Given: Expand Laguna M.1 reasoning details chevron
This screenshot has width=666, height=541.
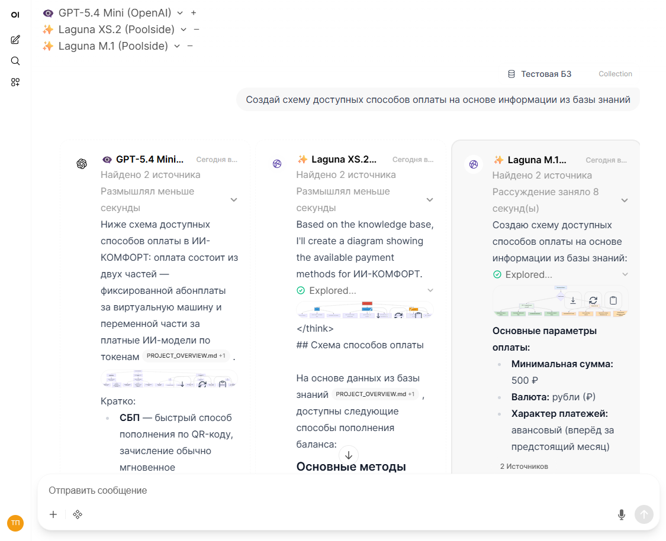Looking at the screenshot, I should 625,200.
